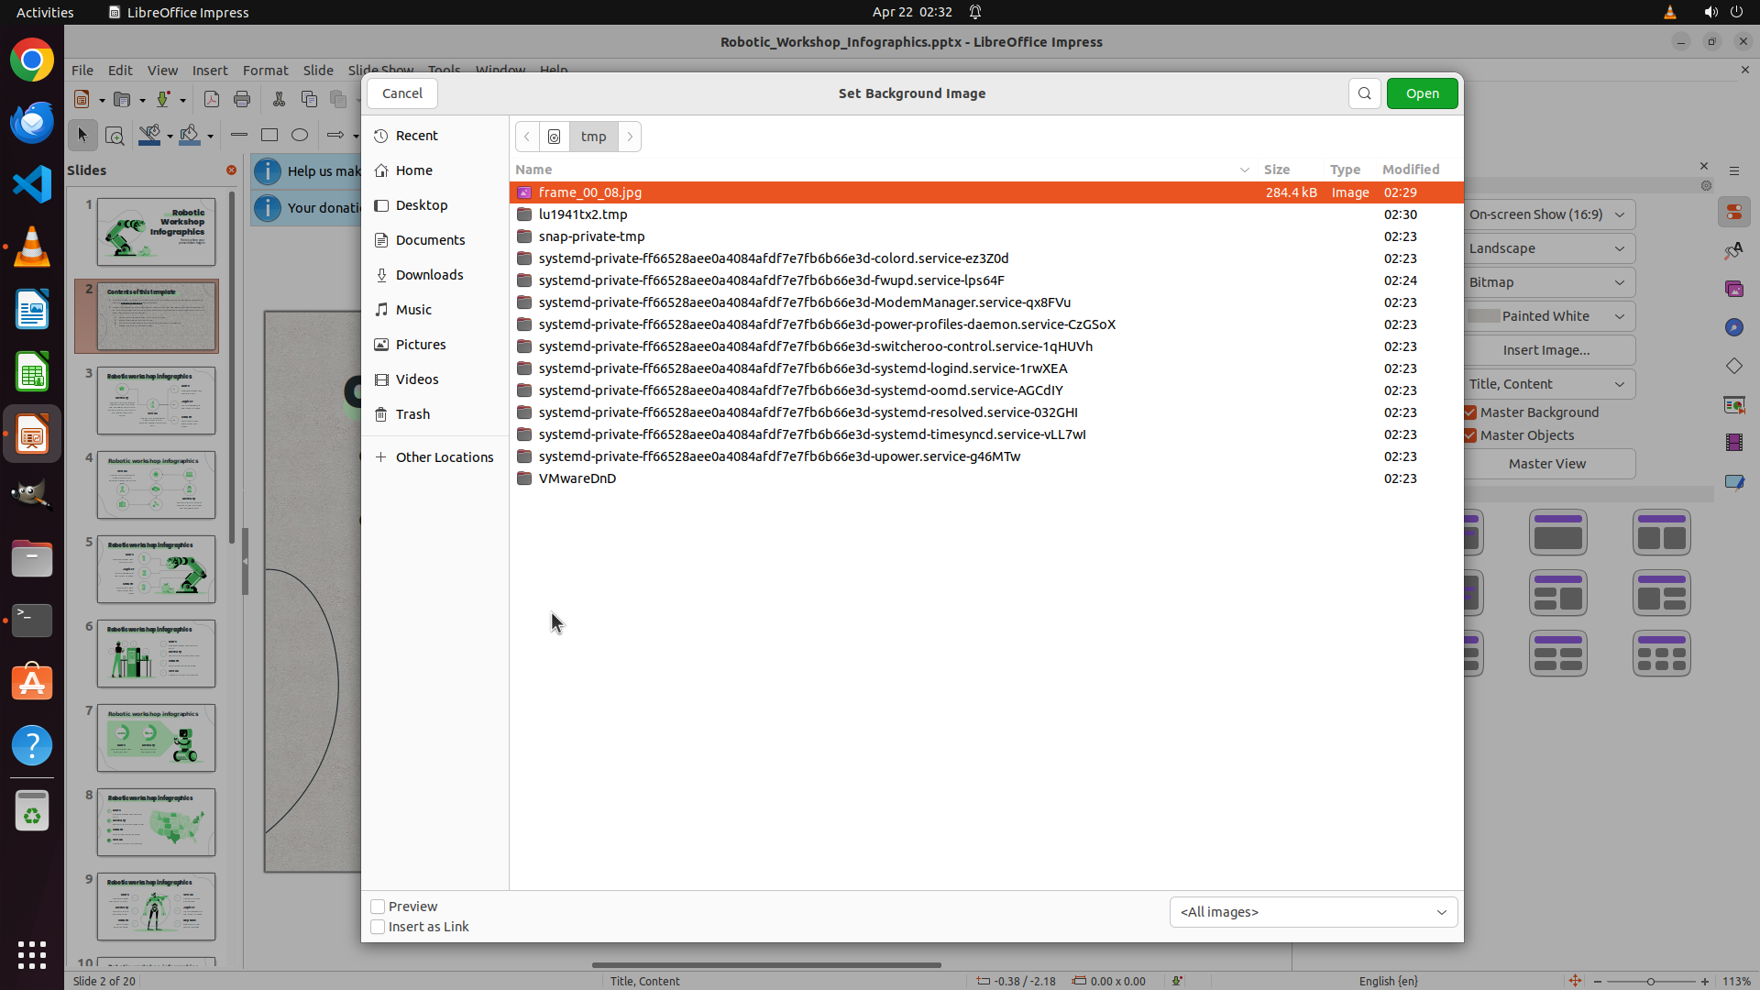
Task: Click the path bar back arrow
Action: click(x=527, y=137)
